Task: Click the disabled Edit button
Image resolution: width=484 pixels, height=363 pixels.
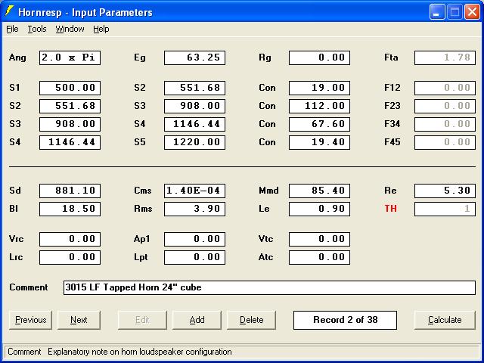Action: click(x=142, y=320)
